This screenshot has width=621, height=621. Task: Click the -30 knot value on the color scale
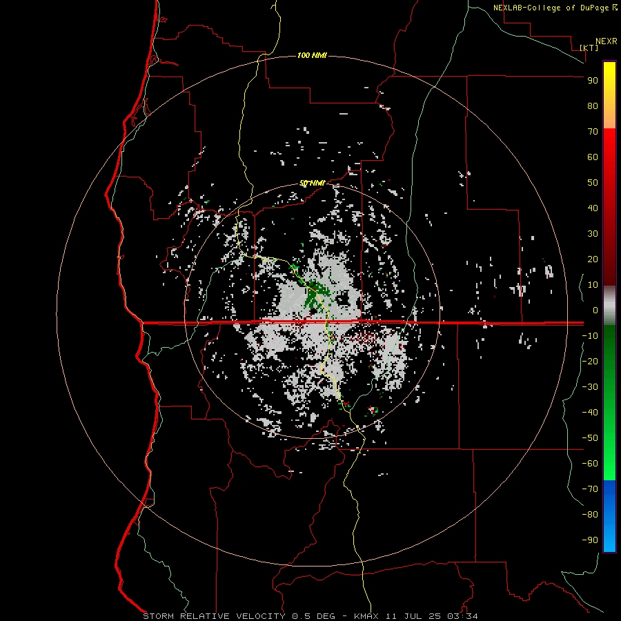tap(590, 387)
